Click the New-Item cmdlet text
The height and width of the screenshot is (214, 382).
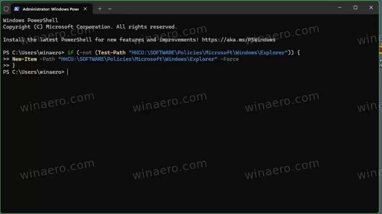(x=24, y=59)
